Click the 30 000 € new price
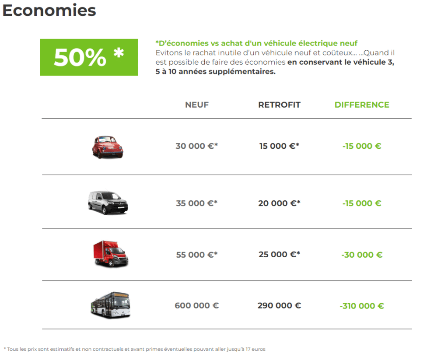448x357 pixels. [196, 146]
